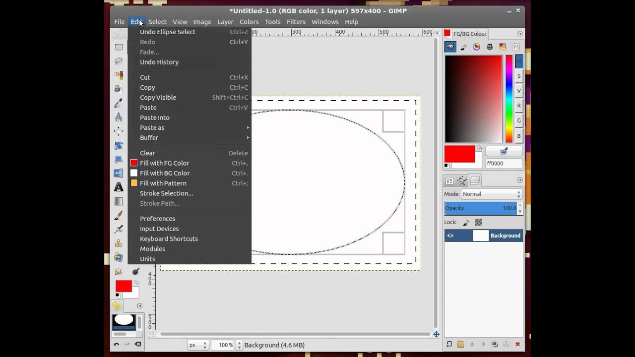Adjust the Opacity stepper arrows
The image size is (635, 357).
pyautogui.click(x=519, y=208)
